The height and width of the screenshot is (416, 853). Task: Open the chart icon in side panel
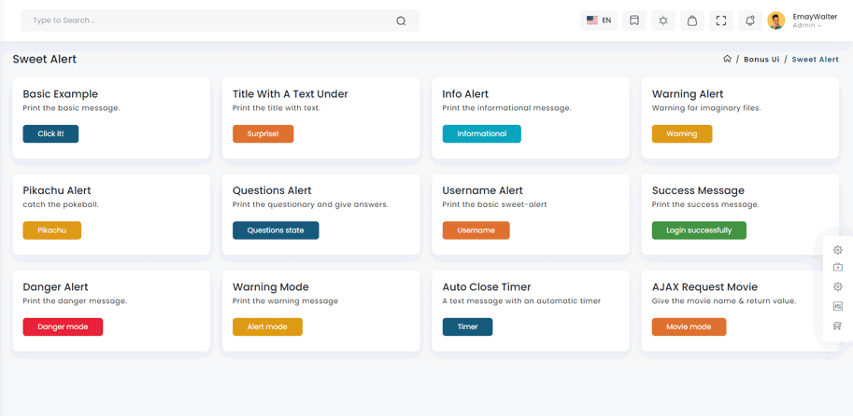click(837, 306)
